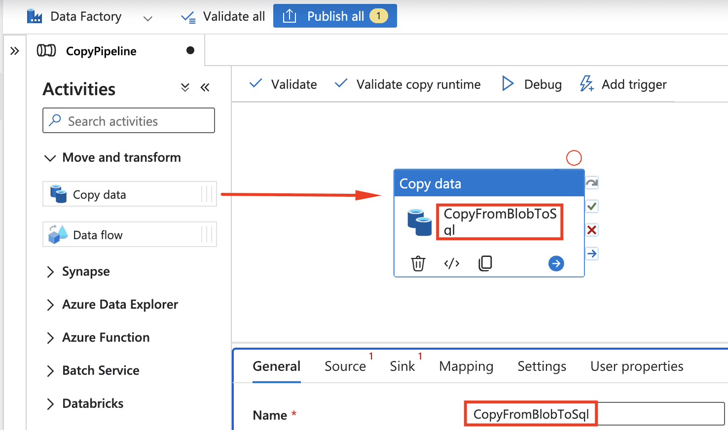Expand all activity groups using the double down chevron
728x430 pixels.
click(185, 88)
